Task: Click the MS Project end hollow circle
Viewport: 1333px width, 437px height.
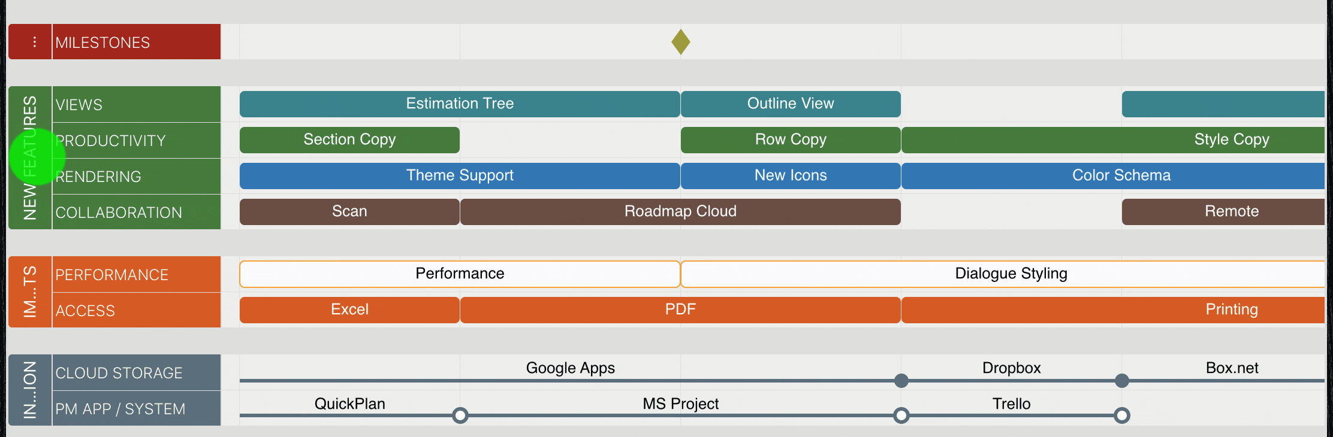Action: click(x=901, y=415)
